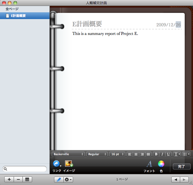193x185 pixels.
Task: Center align the text
Action: [x=136, y=154]
